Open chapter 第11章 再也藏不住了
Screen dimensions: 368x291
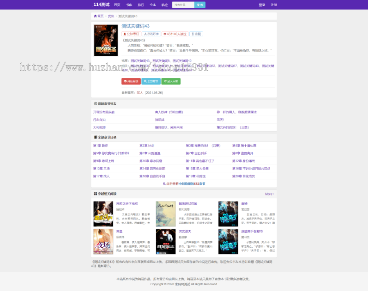pyautogui.click(x=200, y=161)
